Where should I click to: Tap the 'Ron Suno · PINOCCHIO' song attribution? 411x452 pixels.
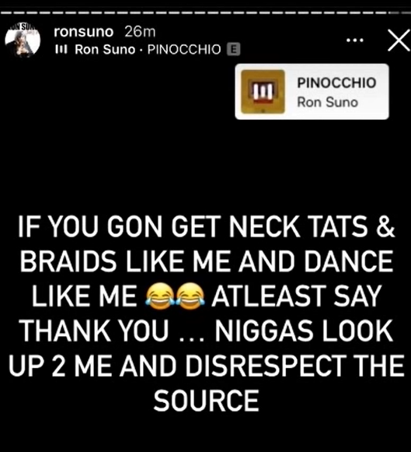click(x=148, y=50)
